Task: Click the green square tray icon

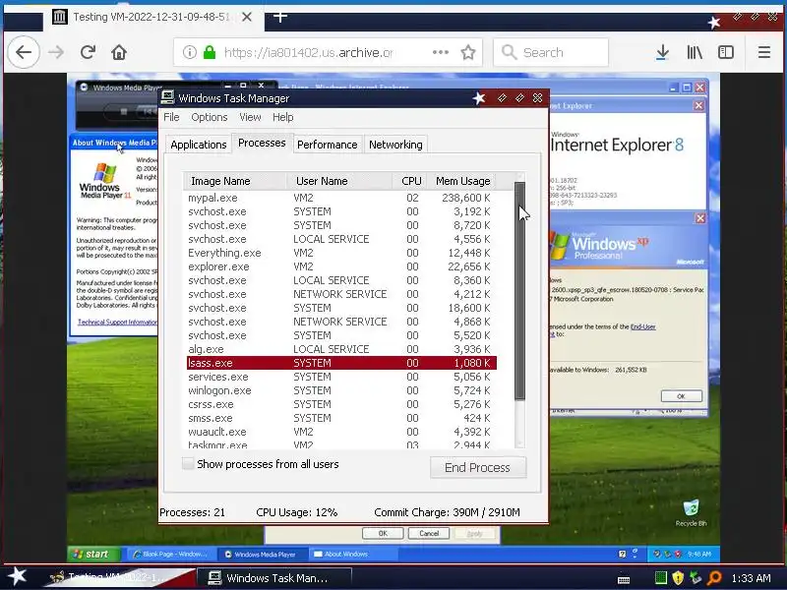Action: pyautogui.click(x=661, y=578)
